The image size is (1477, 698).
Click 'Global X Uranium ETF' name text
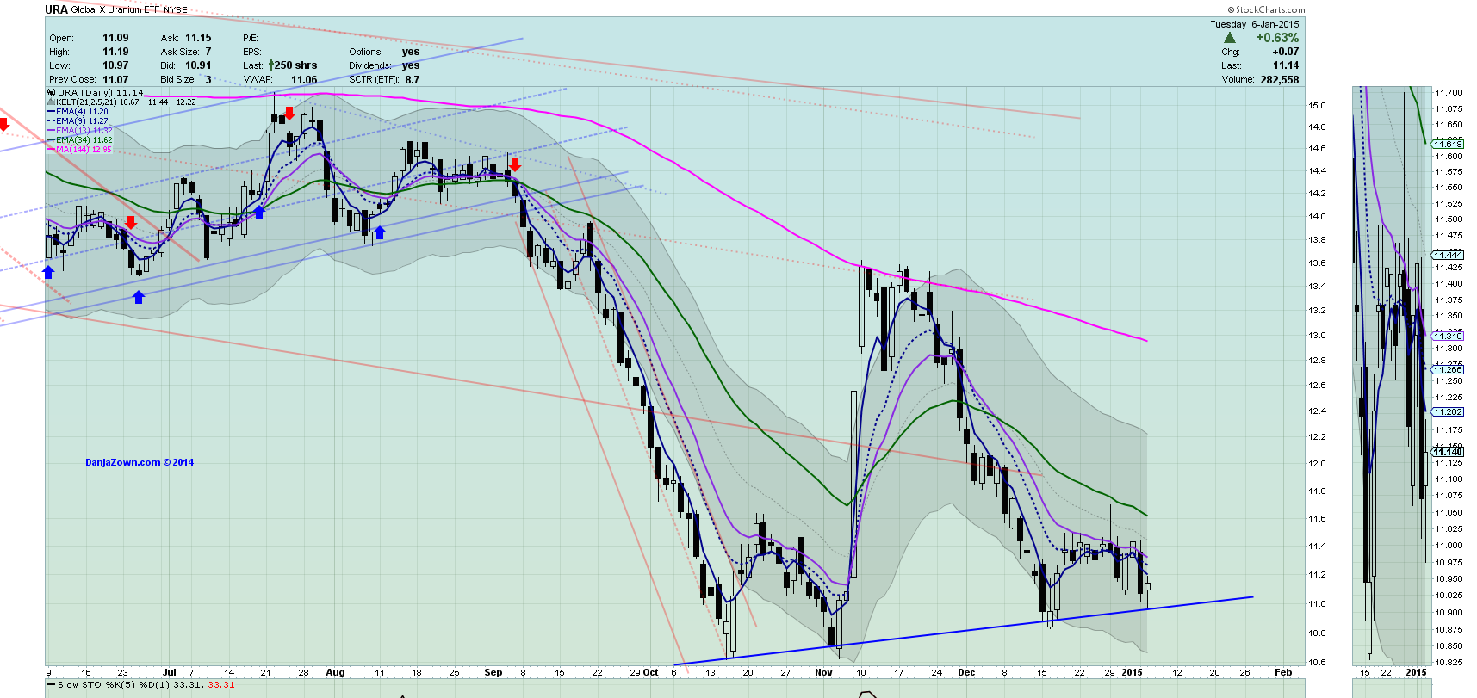(x=115, y=10)
